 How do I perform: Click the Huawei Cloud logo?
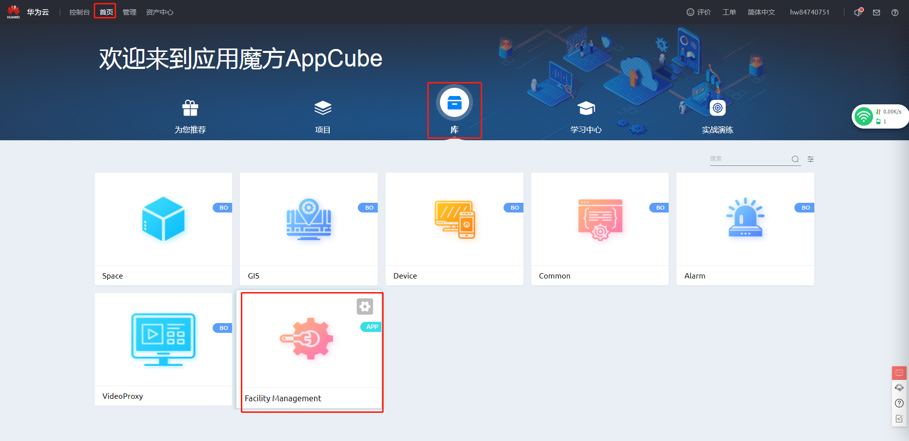pyautogui.click(x=14, y=12)
